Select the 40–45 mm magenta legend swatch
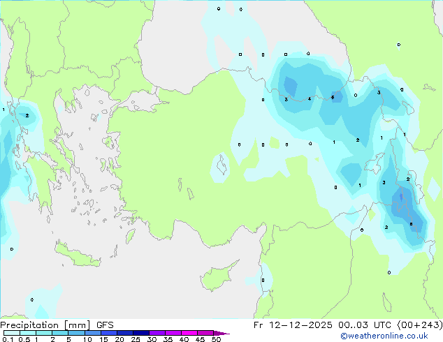 pyautogui.click(x=189, y=333)
